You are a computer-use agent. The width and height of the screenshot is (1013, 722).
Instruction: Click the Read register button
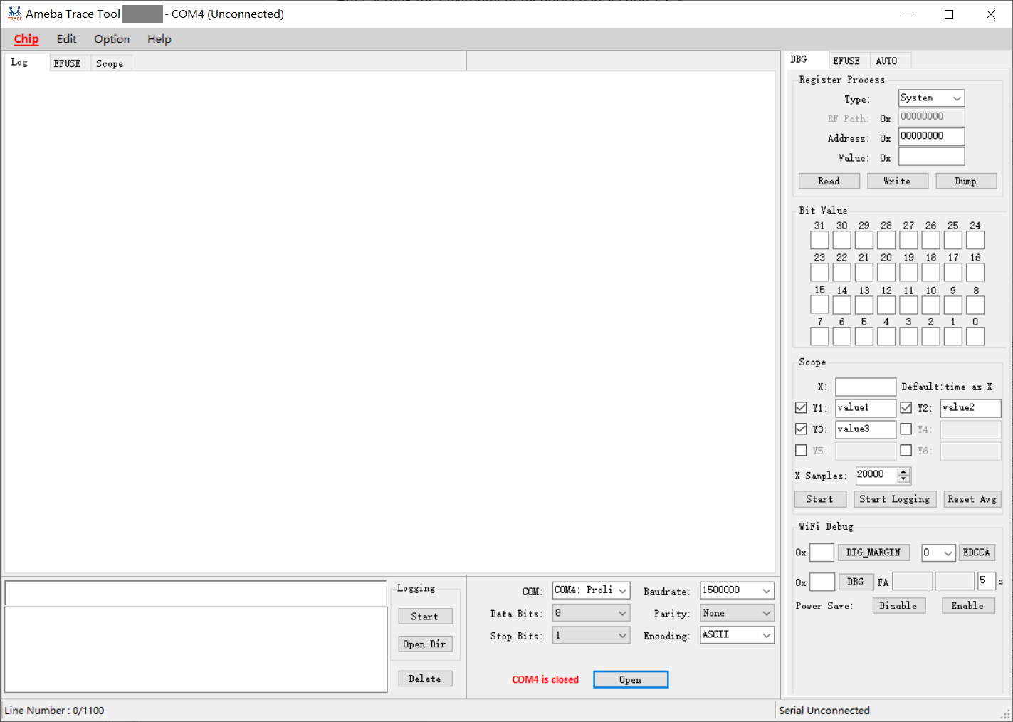(829, 181)
